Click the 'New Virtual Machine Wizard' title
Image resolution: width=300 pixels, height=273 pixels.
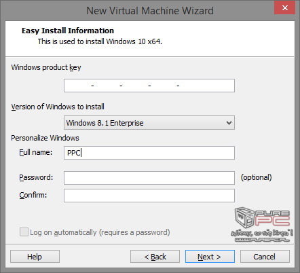point(150,11)
